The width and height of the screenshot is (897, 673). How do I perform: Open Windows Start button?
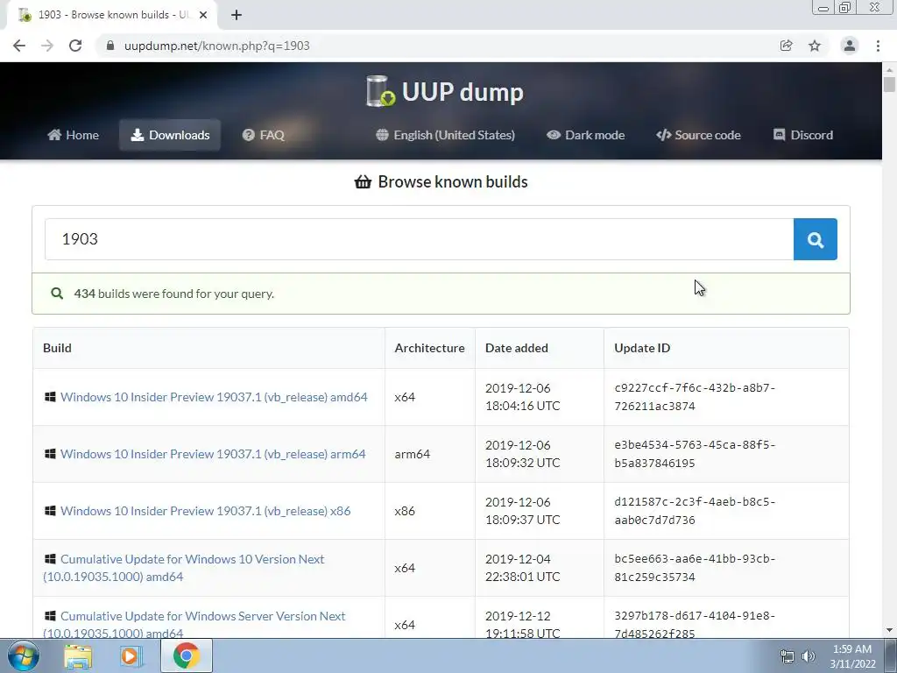click(23, 655)
